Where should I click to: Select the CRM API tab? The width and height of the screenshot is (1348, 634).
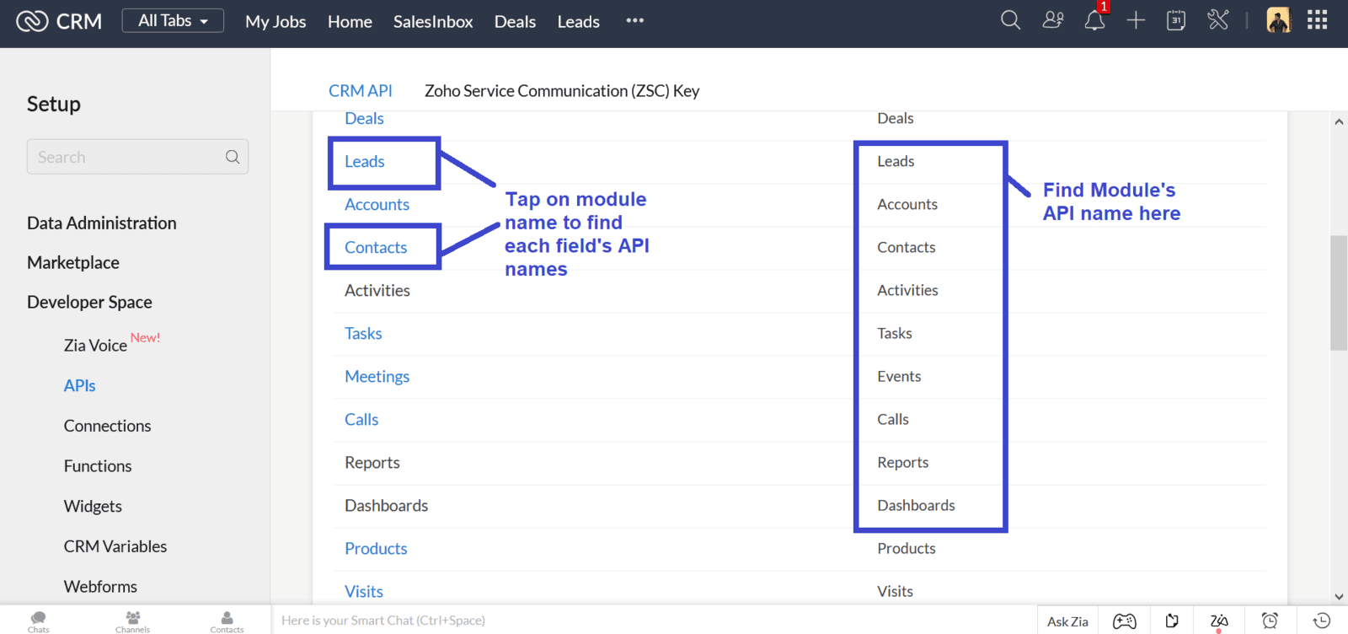pos(361,91)
